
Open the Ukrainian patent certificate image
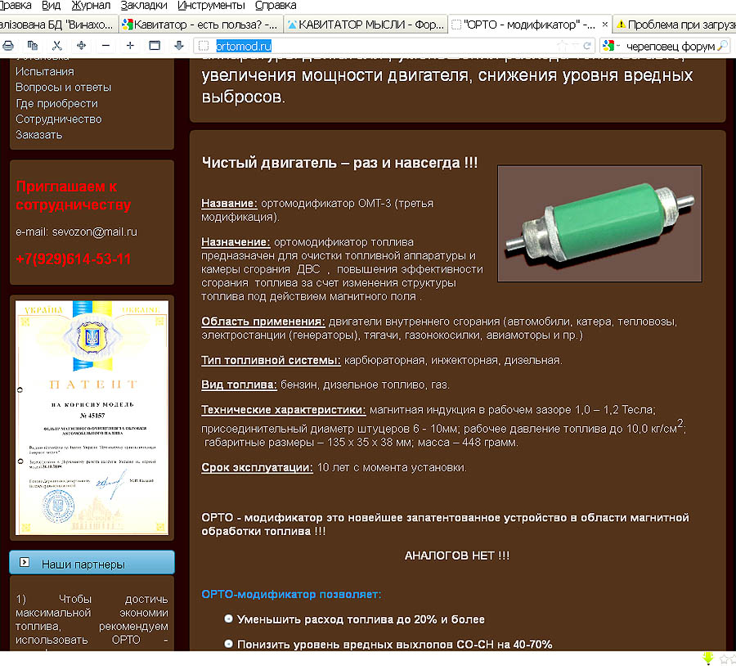click(x=92, y=417)
